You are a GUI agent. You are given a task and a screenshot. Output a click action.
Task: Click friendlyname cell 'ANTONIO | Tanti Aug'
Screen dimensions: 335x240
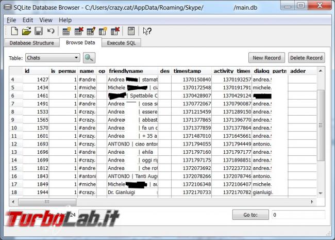[x=132, y=176]
